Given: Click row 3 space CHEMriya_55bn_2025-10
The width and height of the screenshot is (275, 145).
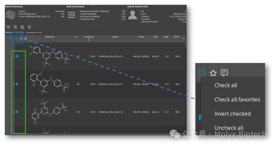Looking at the screenshot, I should click(110, 112).
